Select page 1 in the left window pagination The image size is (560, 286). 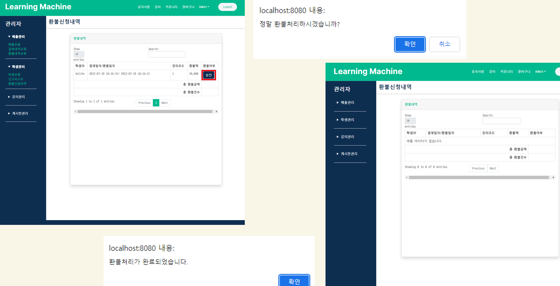click(156, 103)
